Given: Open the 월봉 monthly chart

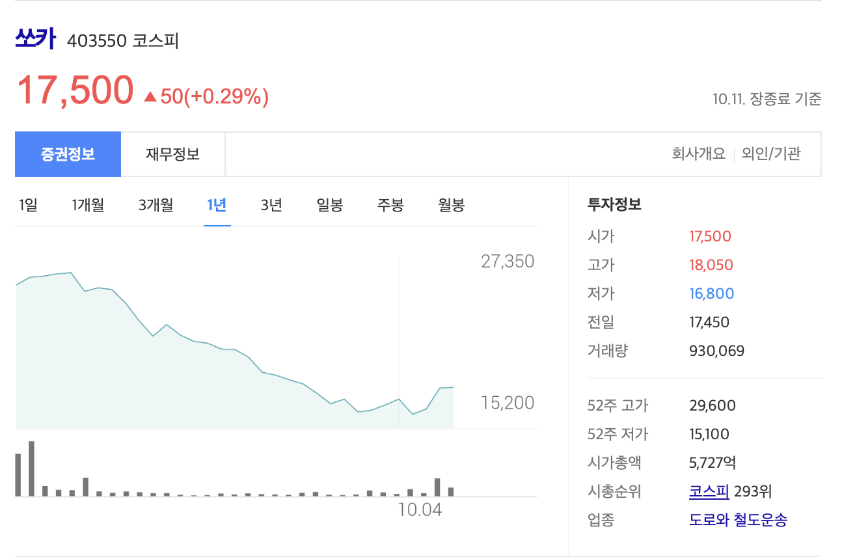Looking at the screenshot, I should point(451,204).
